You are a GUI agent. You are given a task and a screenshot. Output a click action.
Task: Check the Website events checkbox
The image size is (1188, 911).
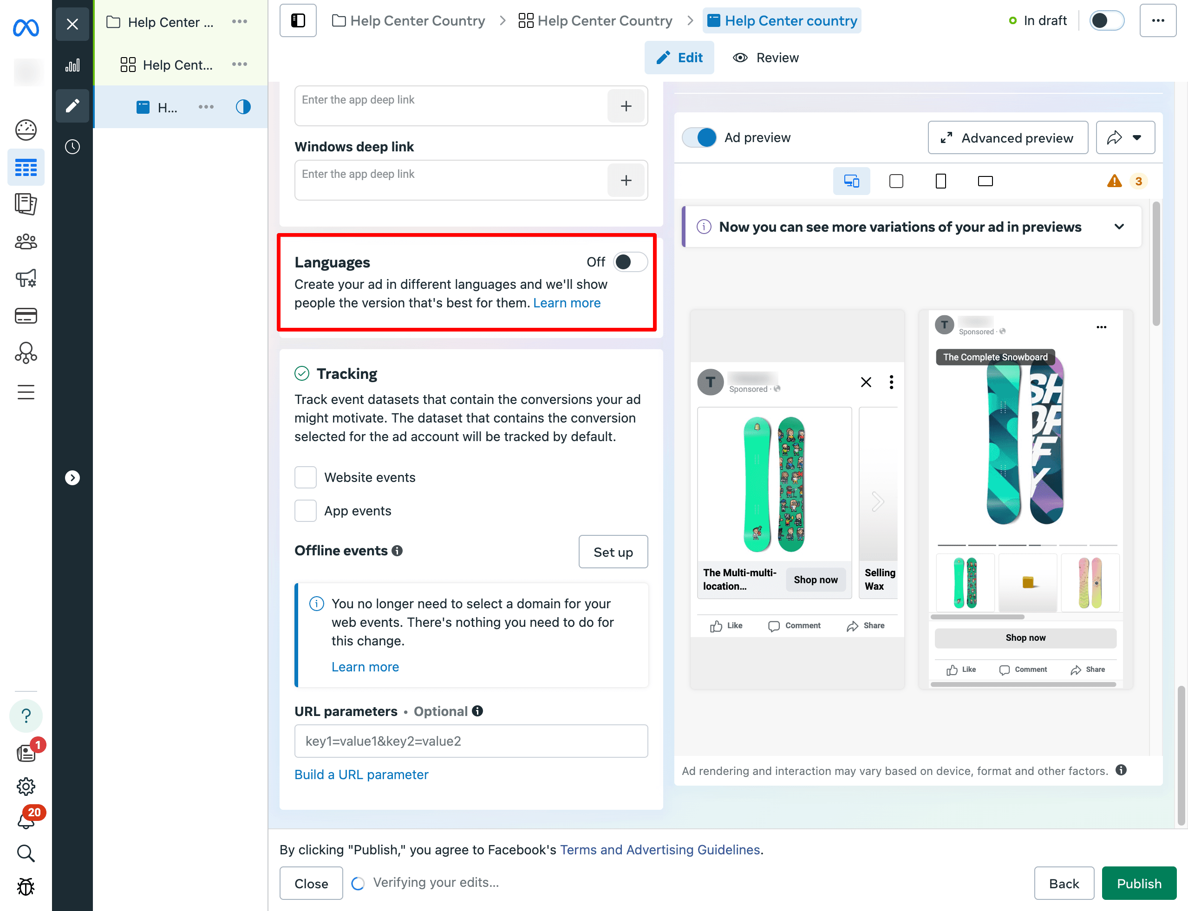point(306,478)
